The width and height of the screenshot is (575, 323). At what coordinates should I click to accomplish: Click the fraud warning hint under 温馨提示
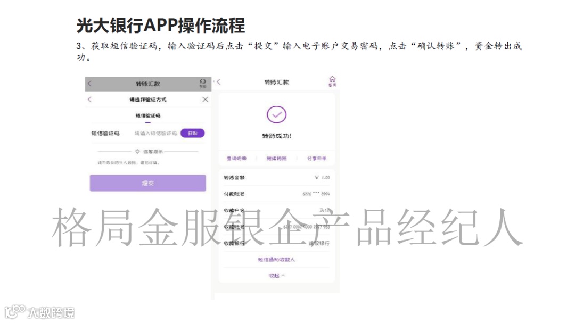click(x=128, y=163)
